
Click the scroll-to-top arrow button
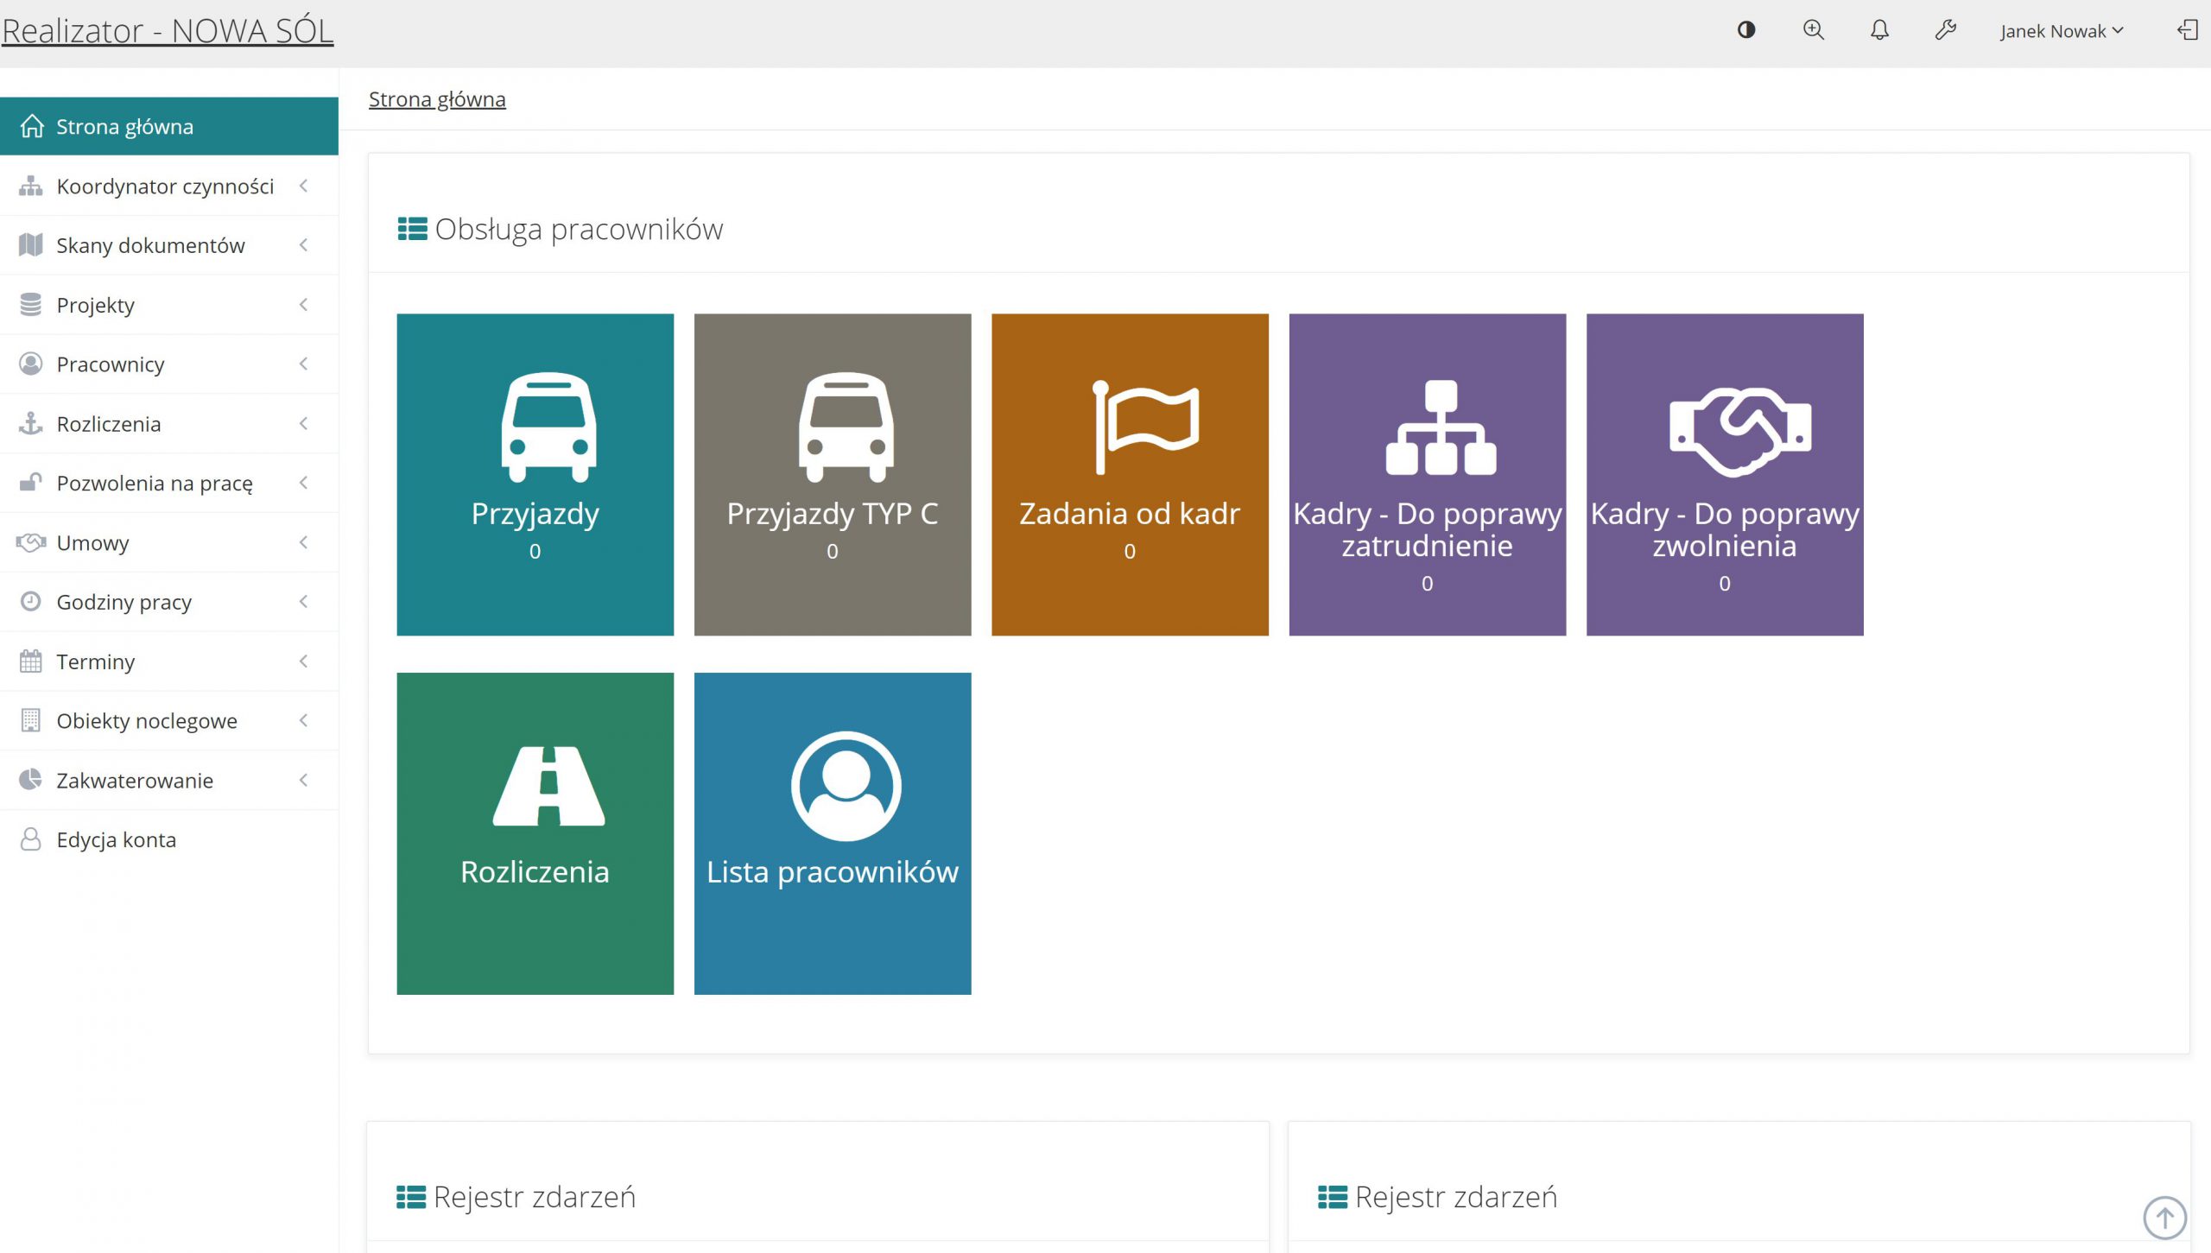[2164, 1217]
